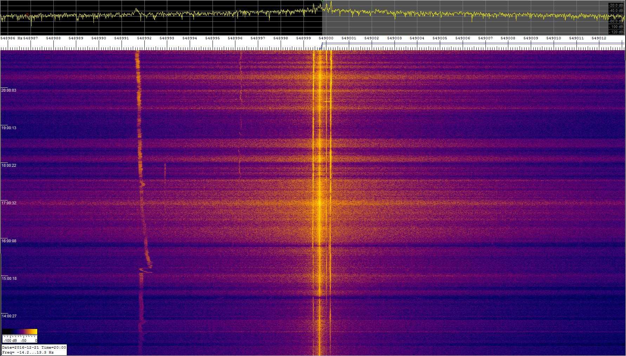Click the 548988 frequency label
This screenshot has width=626, height=356.
(x=53, y=38)
